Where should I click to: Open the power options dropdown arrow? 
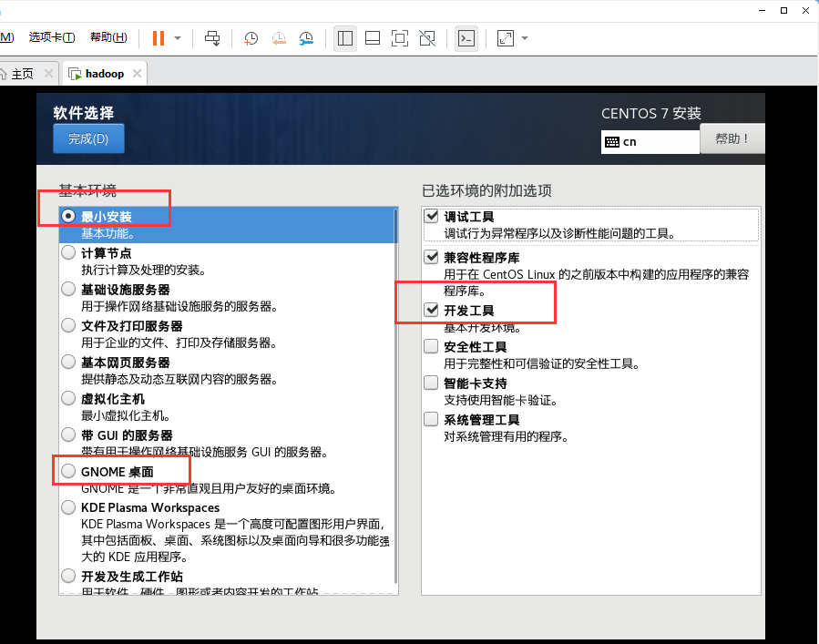coord(178,38)
